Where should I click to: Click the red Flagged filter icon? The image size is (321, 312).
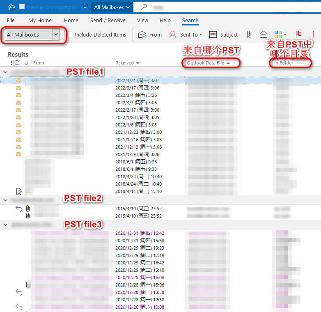[299, 35]
